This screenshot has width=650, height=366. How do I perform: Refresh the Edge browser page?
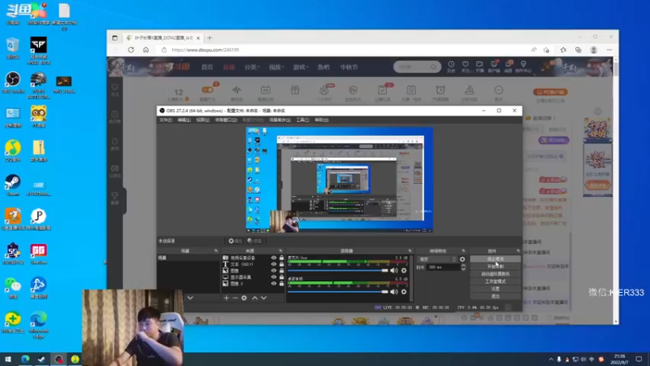tap(131, 50)
